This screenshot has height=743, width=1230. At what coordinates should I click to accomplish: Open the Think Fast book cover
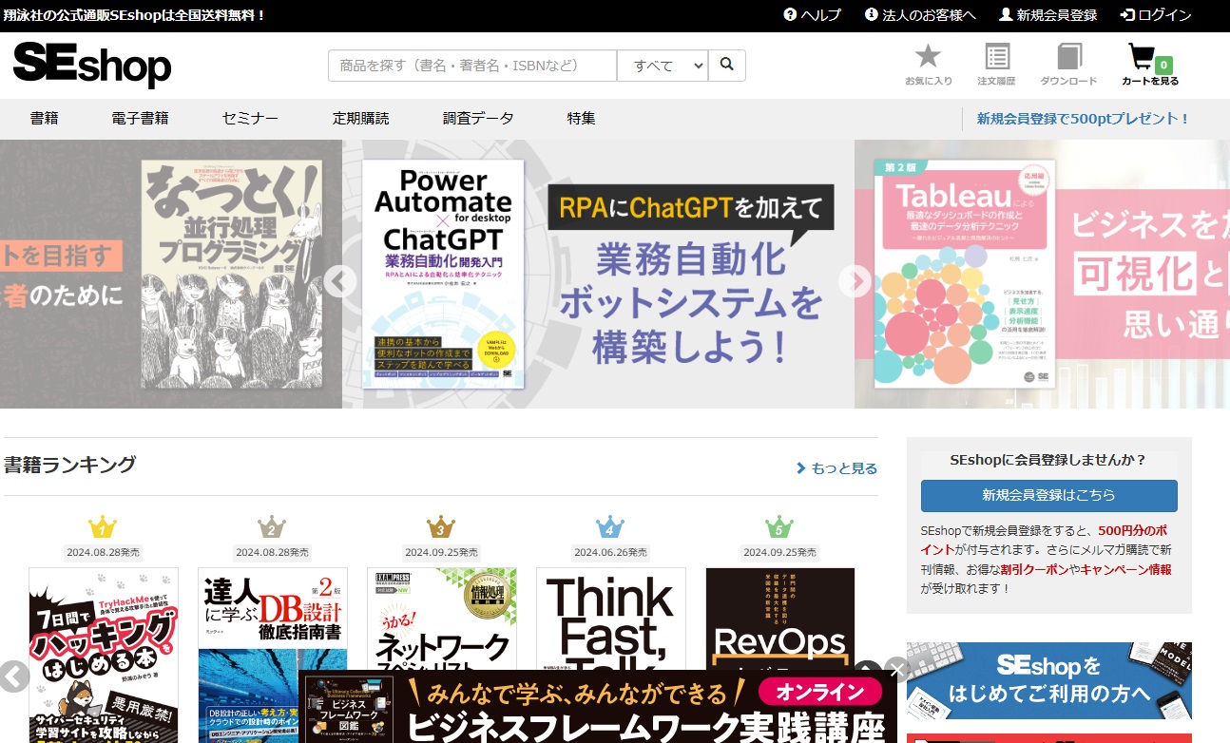pos(611,619)
